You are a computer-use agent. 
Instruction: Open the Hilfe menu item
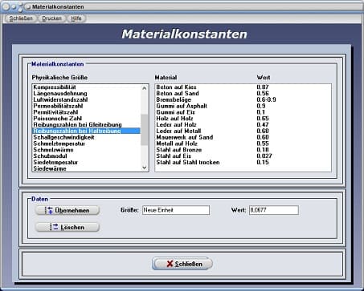point(76,18)
